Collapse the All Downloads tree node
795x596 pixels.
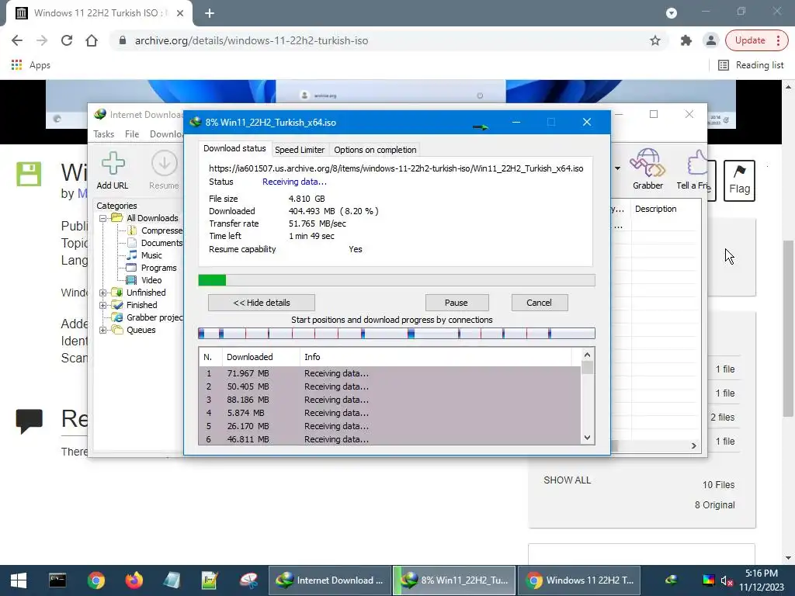coord(103,218)
